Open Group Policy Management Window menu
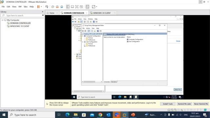This screenshot has width=210, height=118. point(91,19)
